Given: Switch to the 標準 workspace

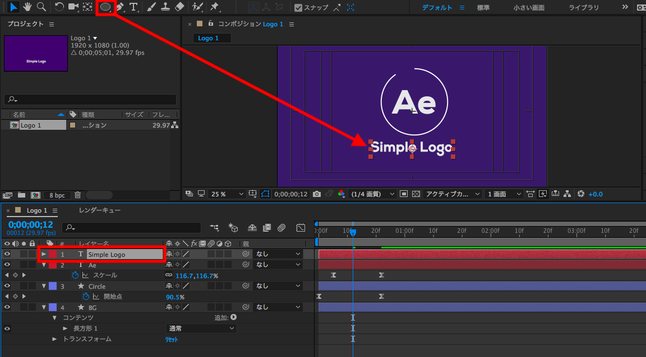Looking at the screenshot, I should point(483,7).
